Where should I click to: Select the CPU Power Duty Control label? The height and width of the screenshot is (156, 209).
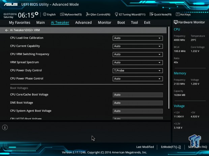(26, 70)
